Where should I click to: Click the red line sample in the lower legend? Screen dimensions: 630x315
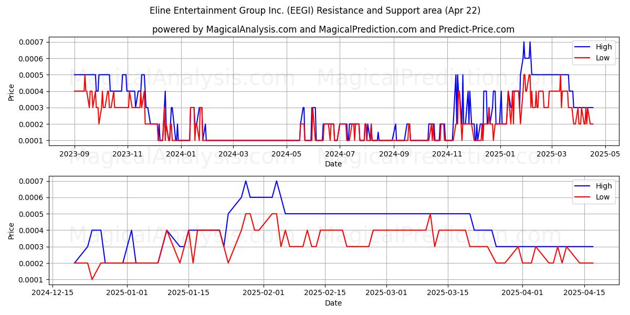coord(583,197)
